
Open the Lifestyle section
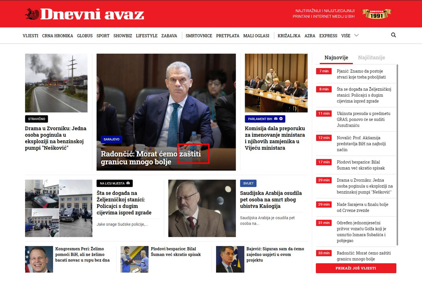click(147, 36)
